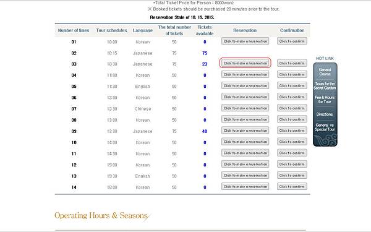Viewport: 371px width, 232px height.
Task: Confirm reservation for tour 08
Action: pyautogui.click(x=292, y=119)
